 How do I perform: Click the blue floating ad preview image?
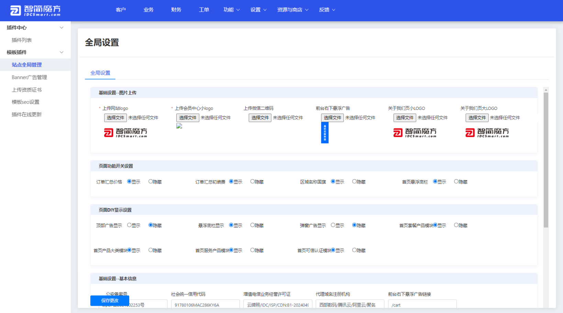[324, 133]
